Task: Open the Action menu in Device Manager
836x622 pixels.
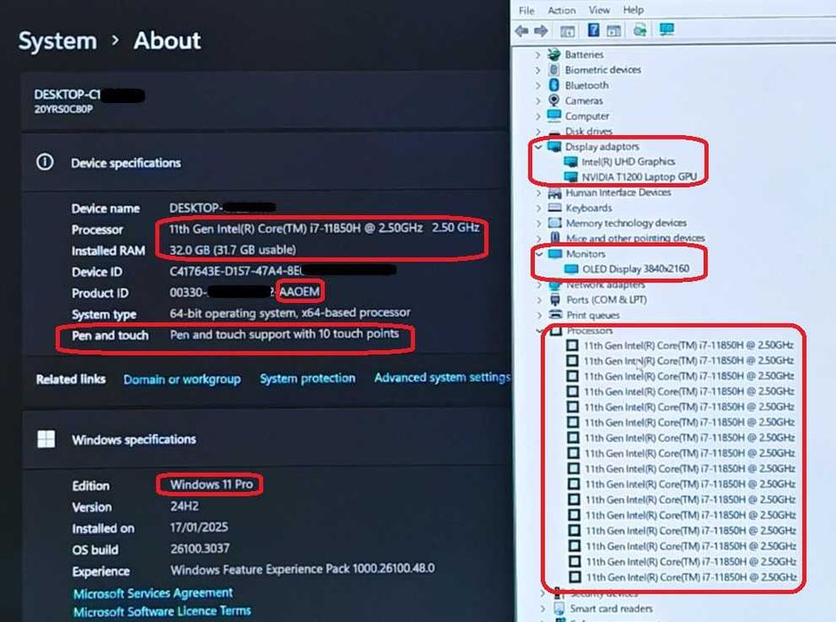Action: 561,10
